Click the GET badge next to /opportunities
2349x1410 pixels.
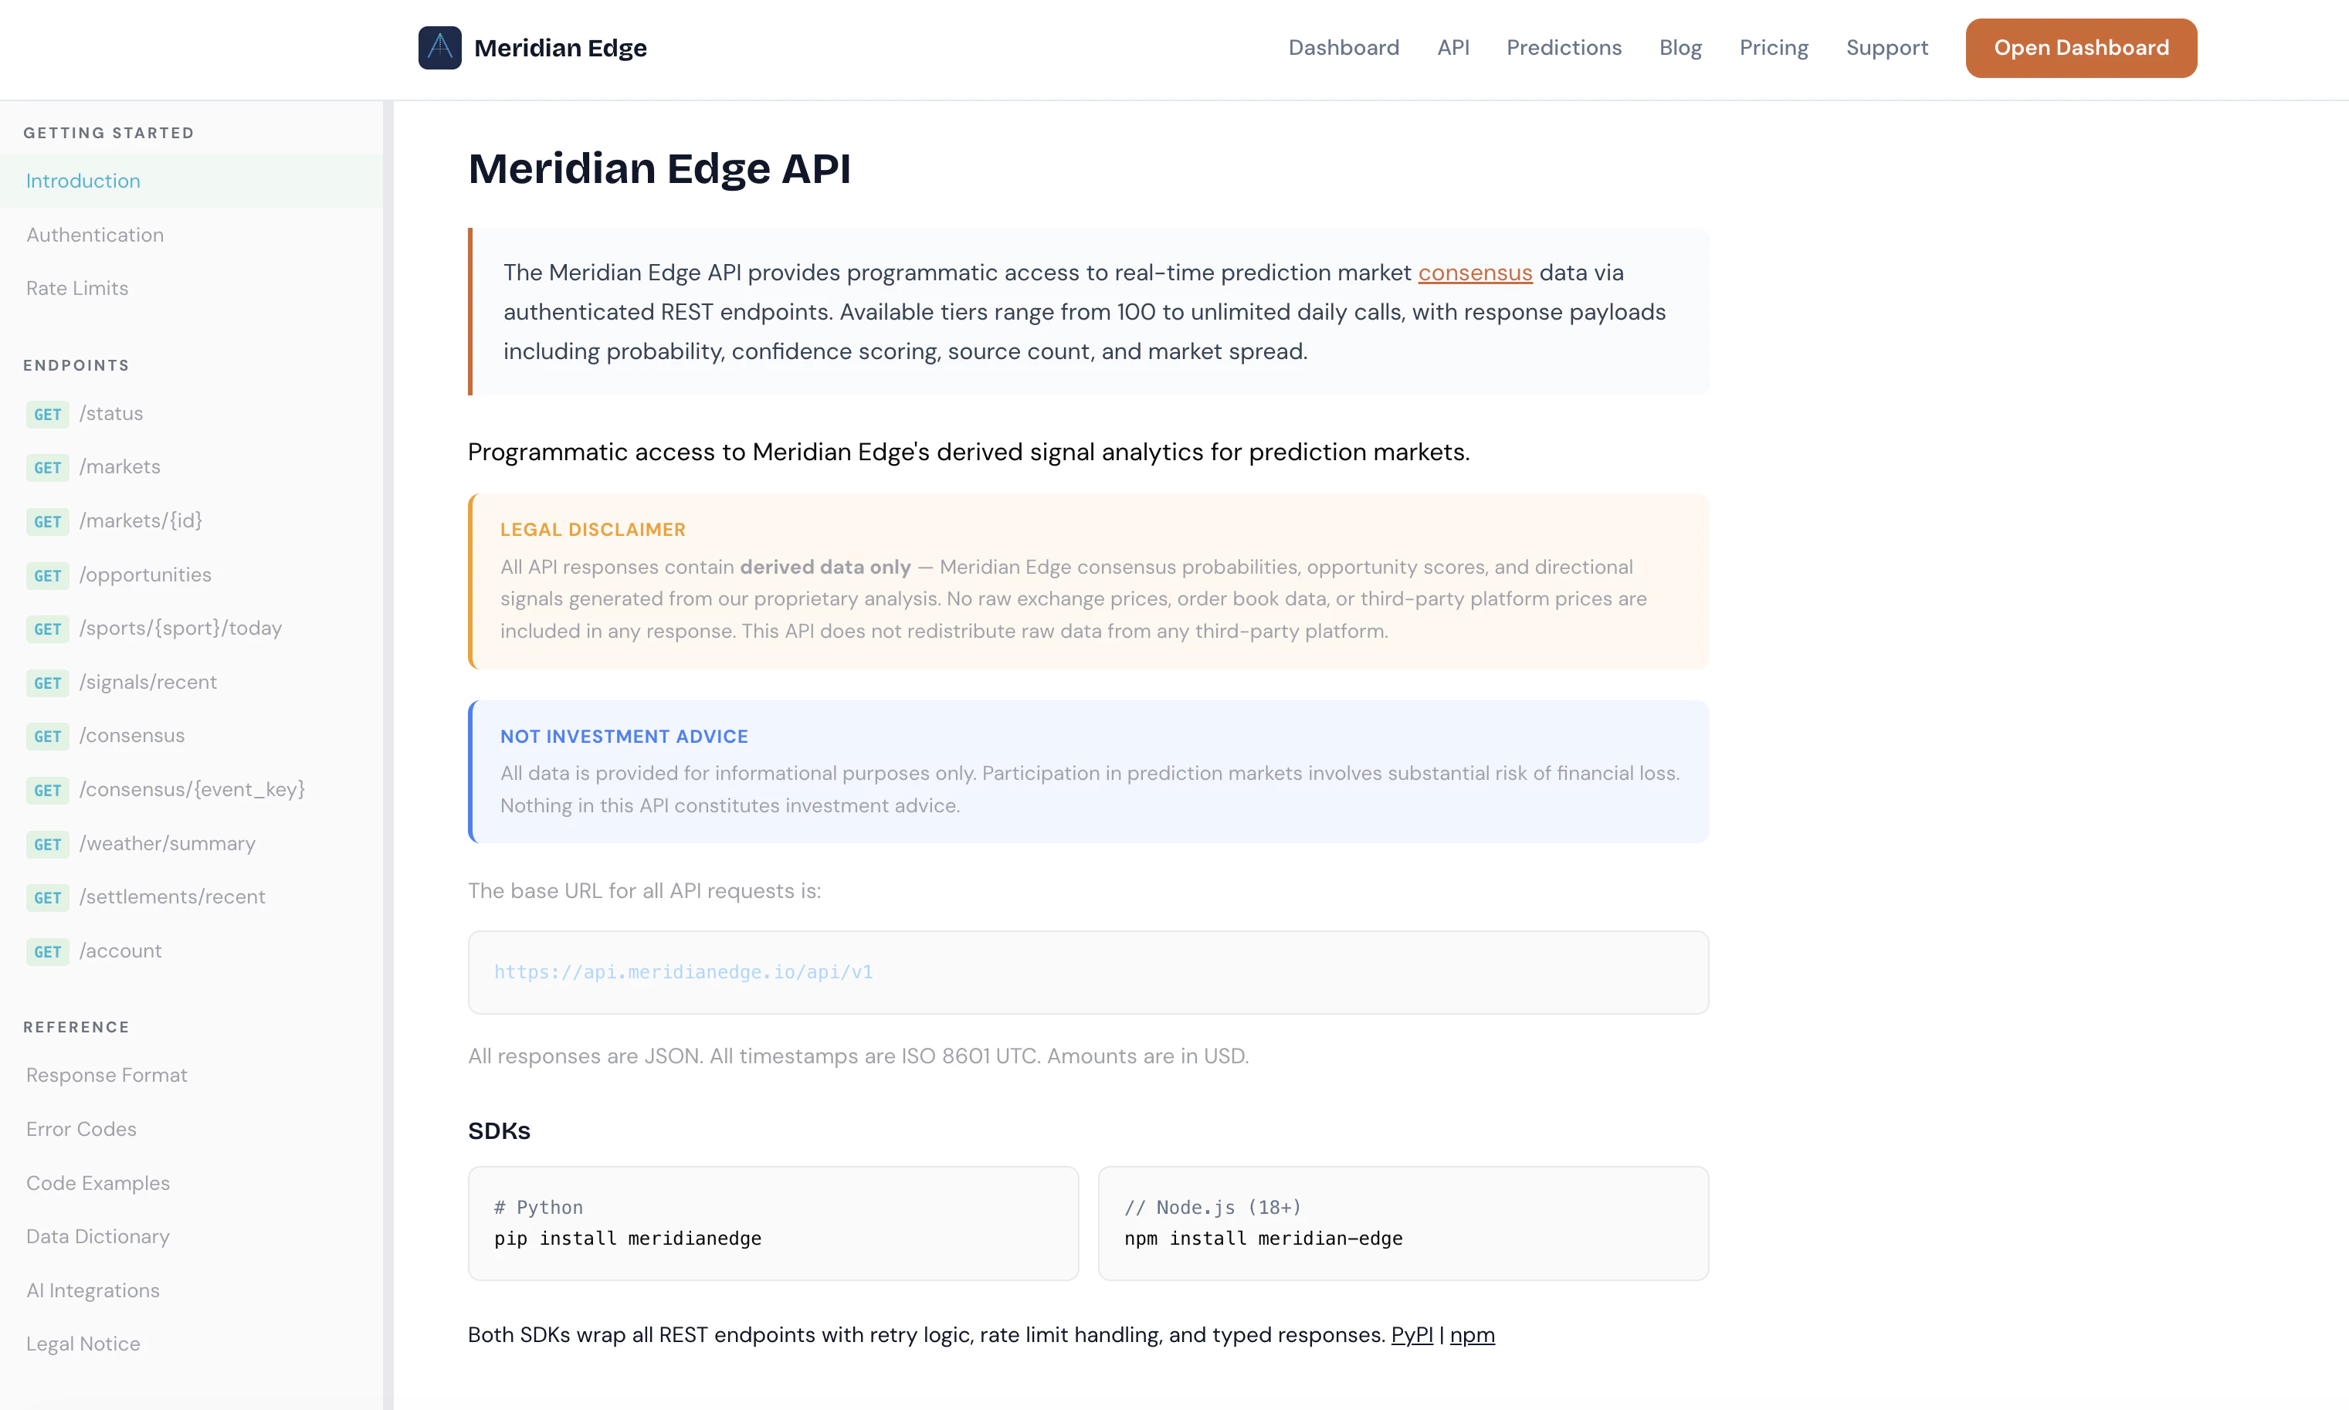pos(48,575)
